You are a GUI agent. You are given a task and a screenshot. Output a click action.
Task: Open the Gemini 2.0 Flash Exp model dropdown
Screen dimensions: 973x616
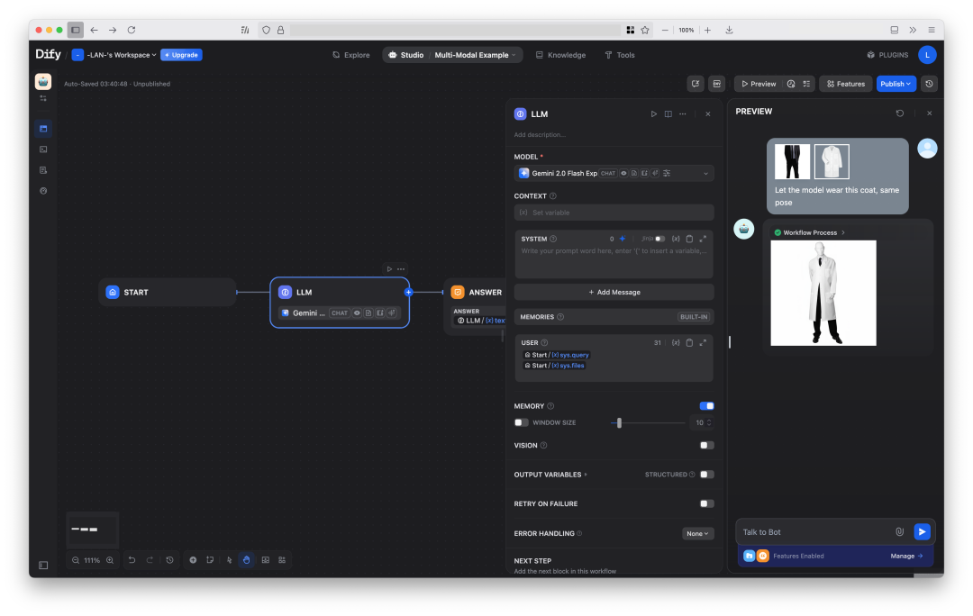tap(614, 173)
